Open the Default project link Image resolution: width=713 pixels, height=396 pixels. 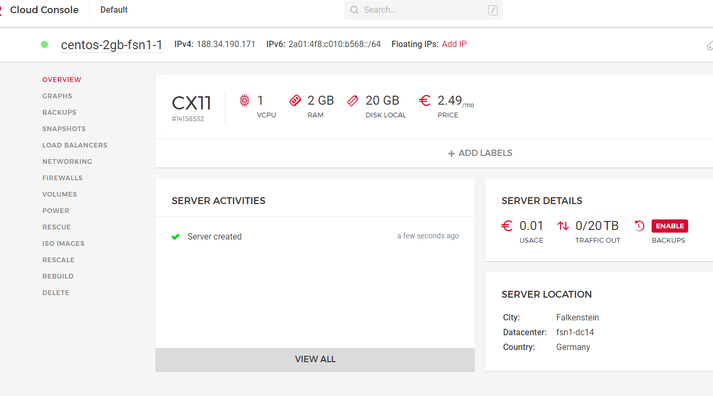[x=114, y=10]
